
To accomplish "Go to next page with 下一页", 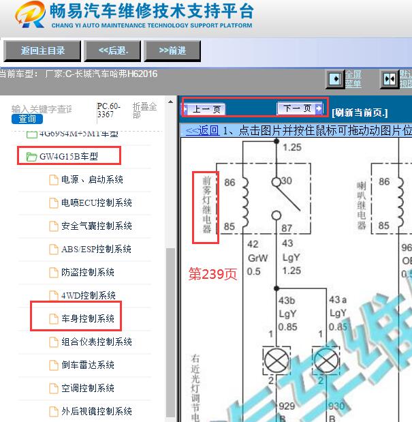I will (300, 108).
